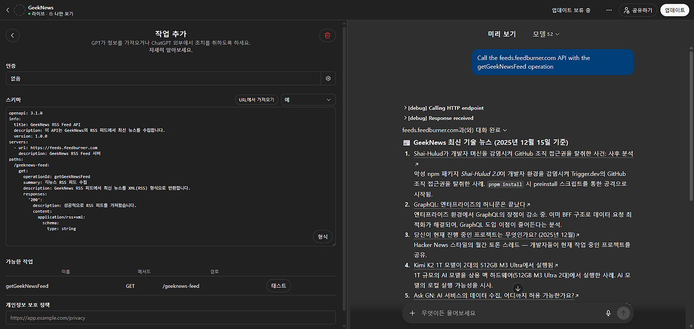This screenshot has height=329, width=694.
Task: Expand feeds.feedburner.com 대화 완료 chevron
Action: click(x=505, y=130)
